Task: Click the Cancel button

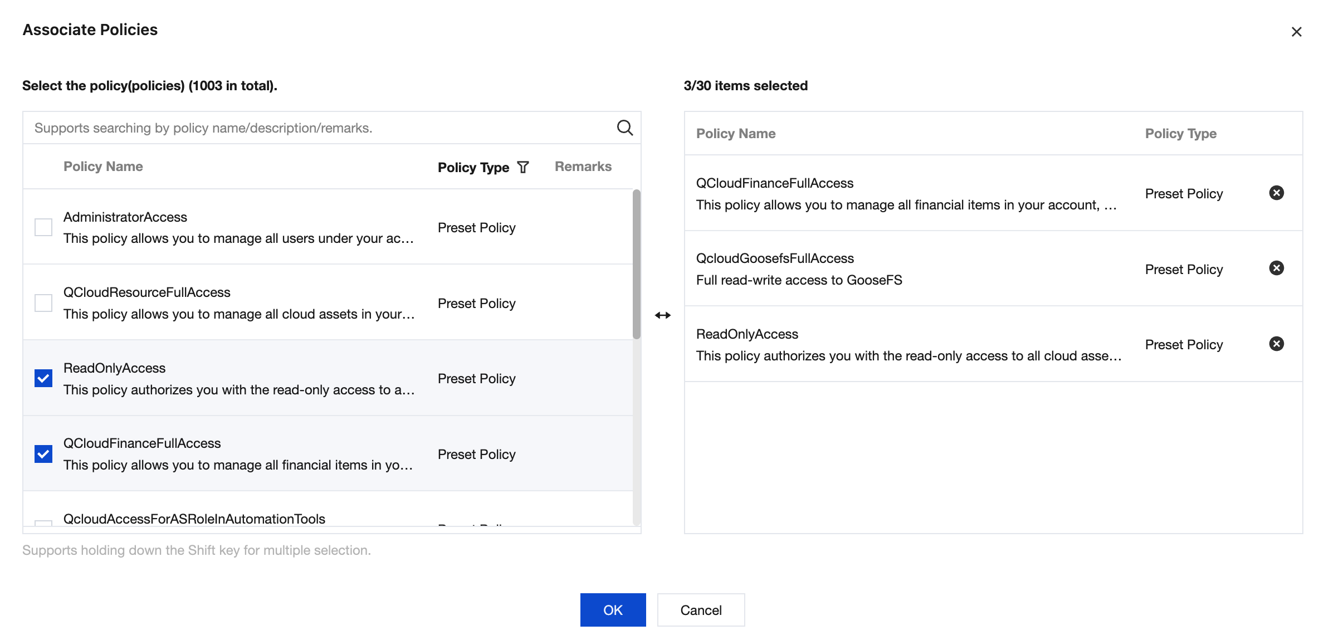Action: [701, 610]
